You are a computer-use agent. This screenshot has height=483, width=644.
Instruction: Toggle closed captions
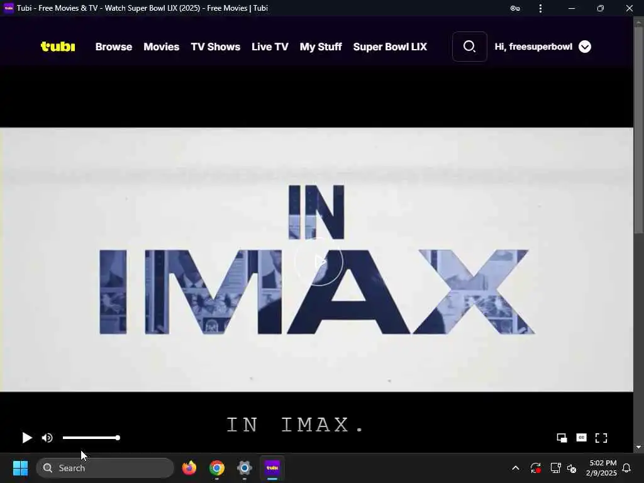(x=582, y=438)
